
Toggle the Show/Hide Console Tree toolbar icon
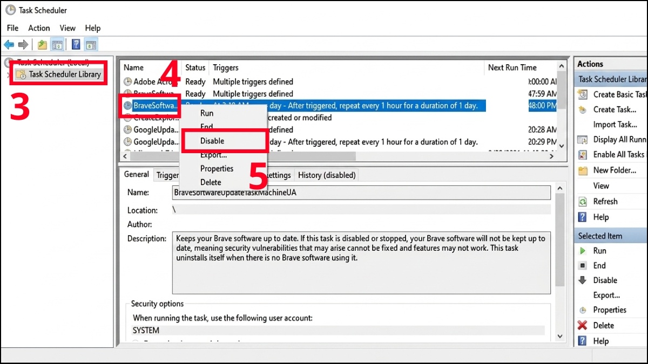pos(57,45)
